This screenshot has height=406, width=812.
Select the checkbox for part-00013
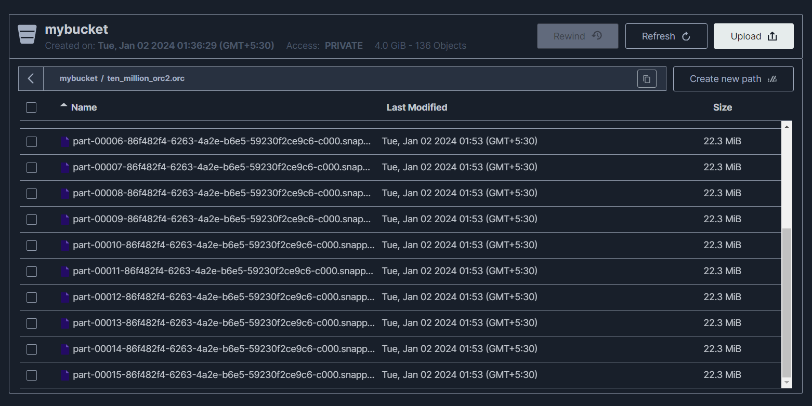(32, 323)
